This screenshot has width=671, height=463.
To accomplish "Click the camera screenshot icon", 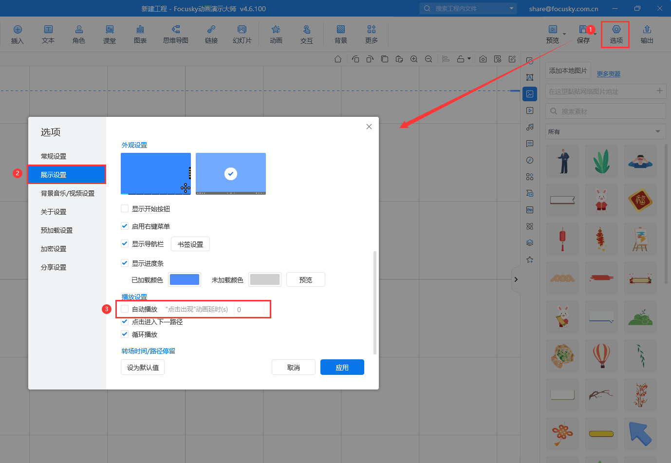I will [x=483, y=59].
